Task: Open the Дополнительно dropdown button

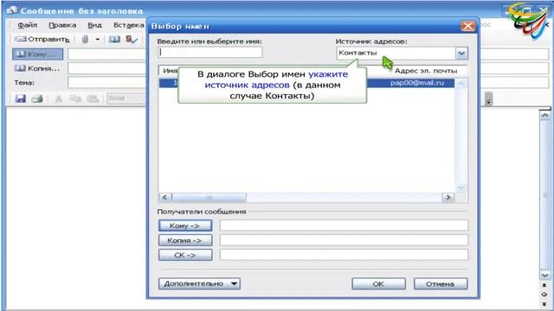Action: [x=200, y=283]
